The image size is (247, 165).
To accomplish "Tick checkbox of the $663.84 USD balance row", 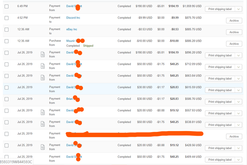I will [7, 76].
